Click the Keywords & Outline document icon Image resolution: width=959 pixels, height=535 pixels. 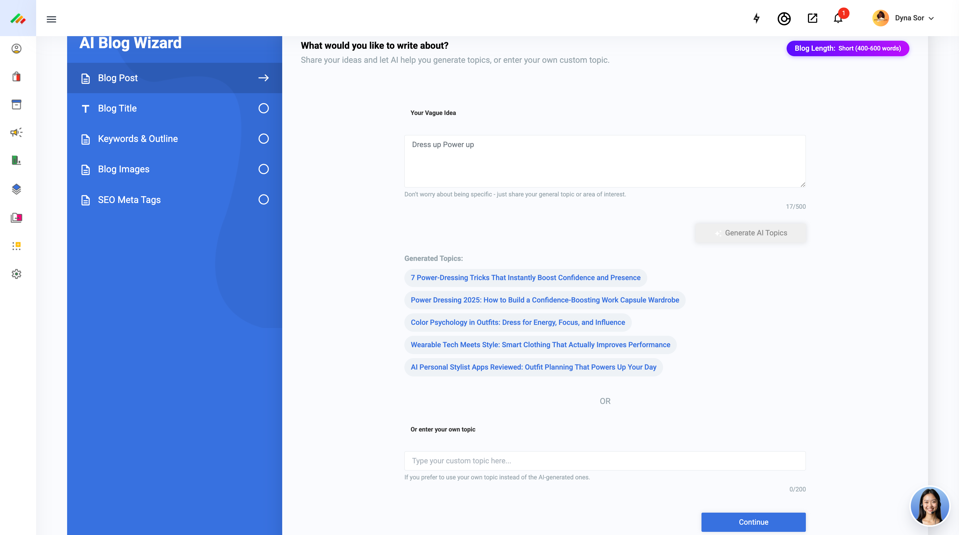click(x=86, y=139)
